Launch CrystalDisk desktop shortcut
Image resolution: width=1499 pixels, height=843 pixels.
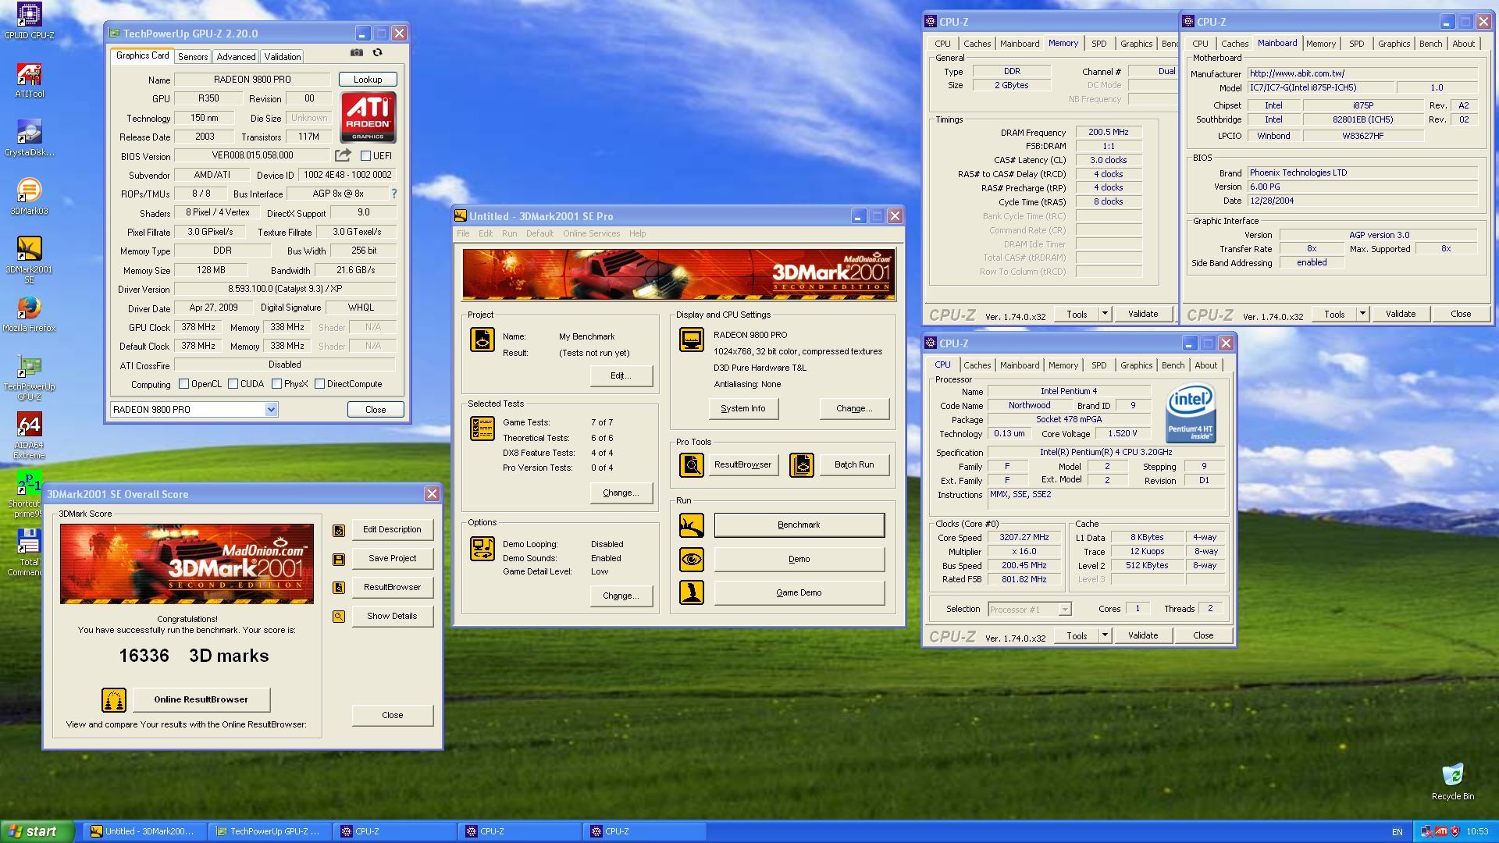click(x=29, y=138)
